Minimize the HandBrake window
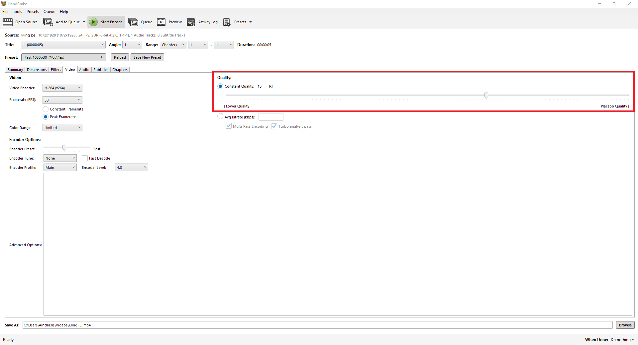The image size is (638, 345). click(599, 4)
